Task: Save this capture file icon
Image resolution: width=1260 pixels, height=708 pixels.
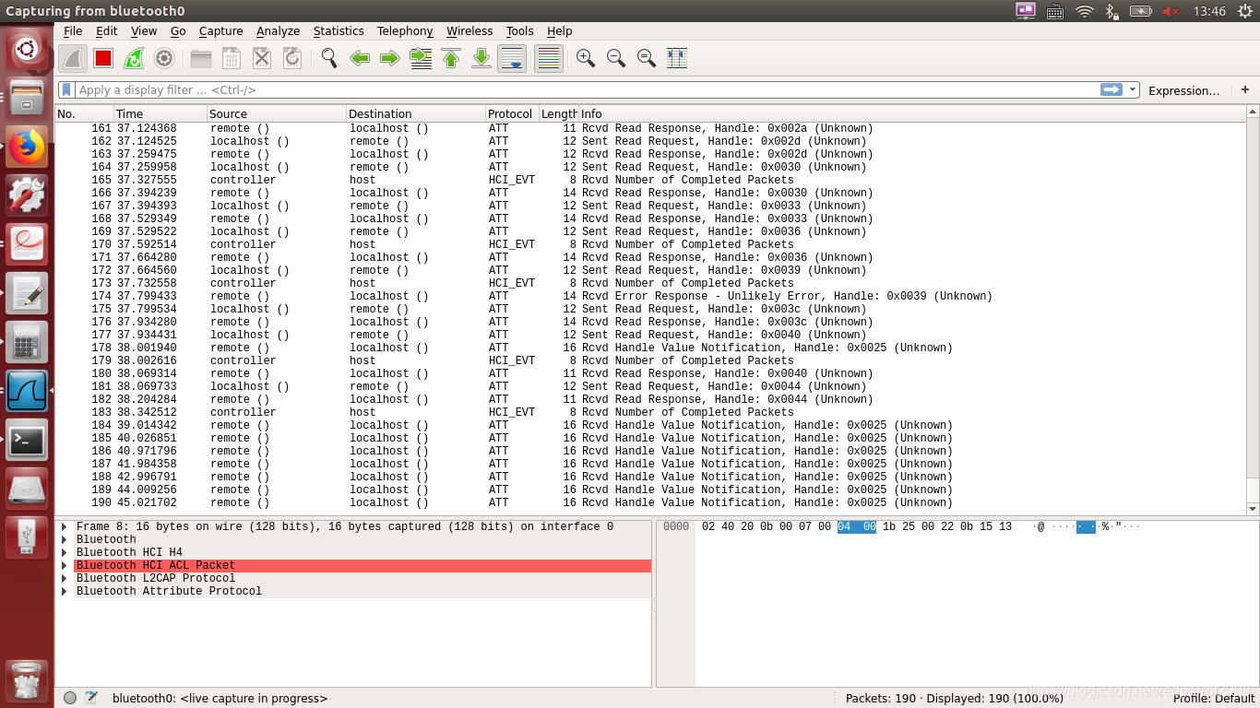Action: pos(232,58)
